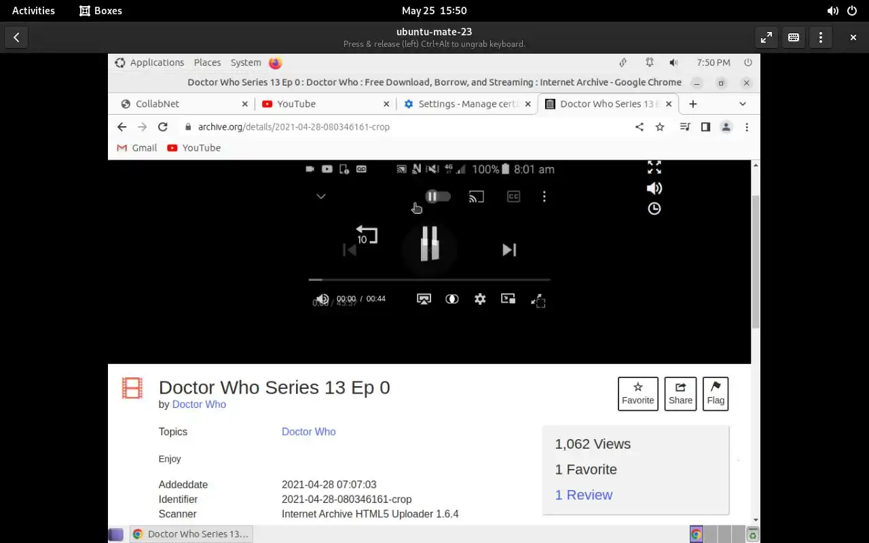Toggle Chrome side panel
Screen dimensions: 869x543
click(705, 127)
